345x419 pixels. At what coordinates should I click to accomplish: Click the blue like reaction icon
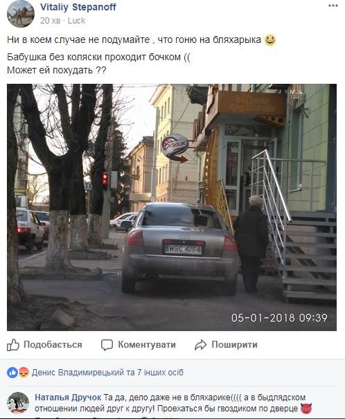pos(12,372)
